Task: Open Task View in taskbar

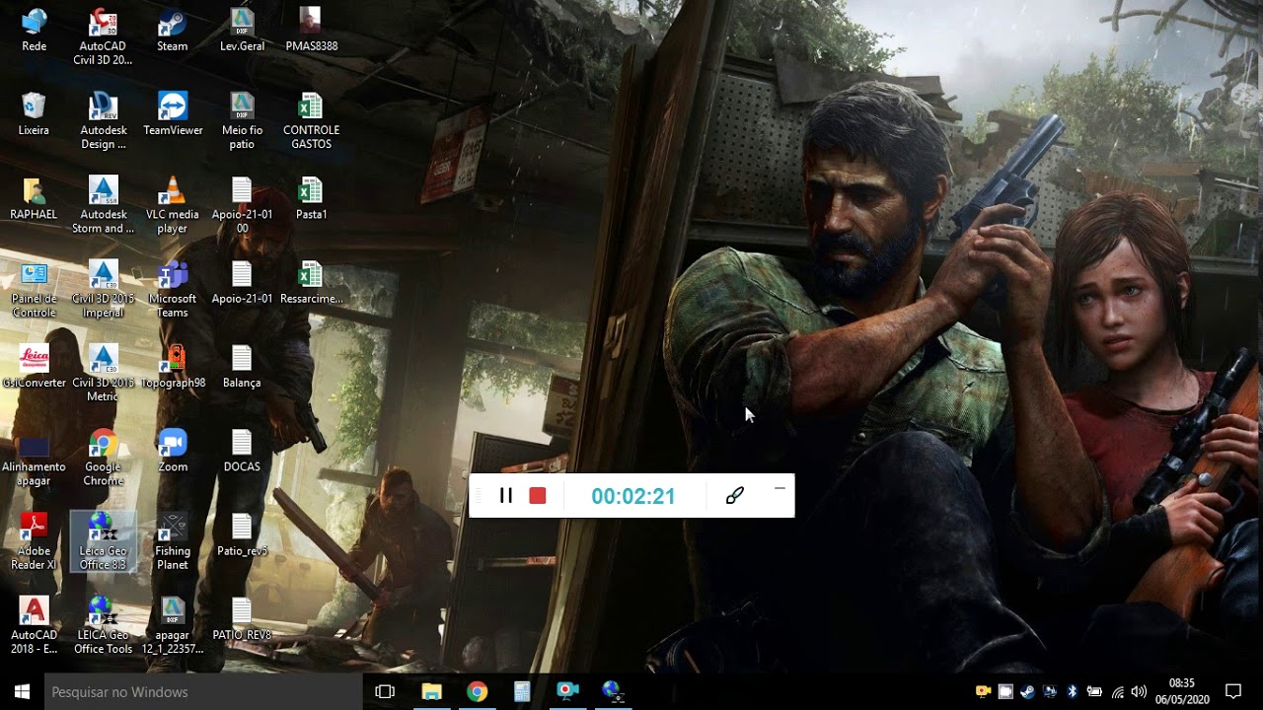Action: [x=385, y=691]
